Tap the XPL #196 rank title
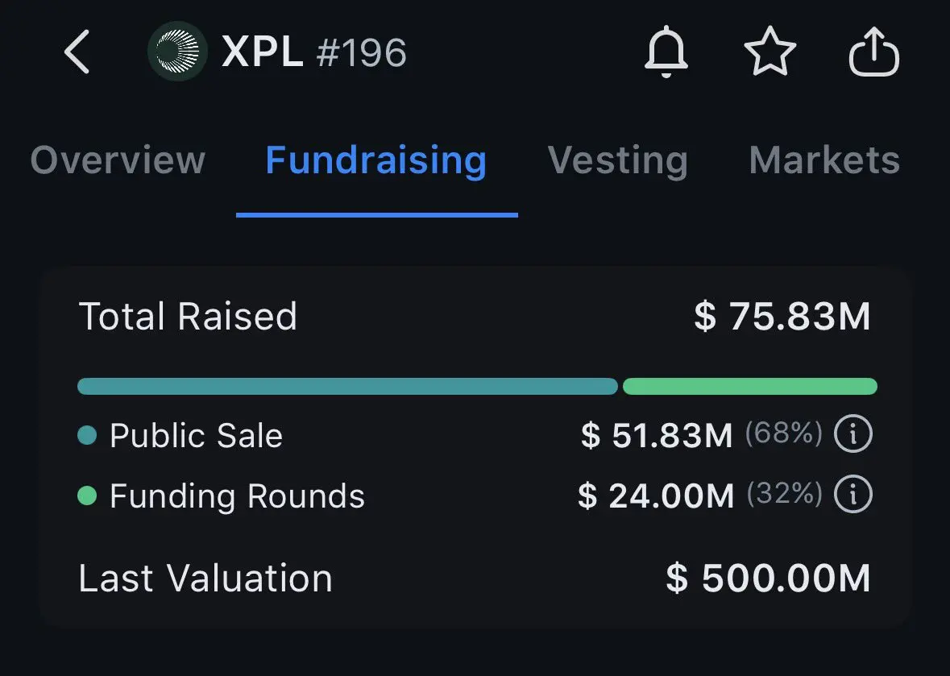This screenshot has width=950, height=676. coord(314,52)
